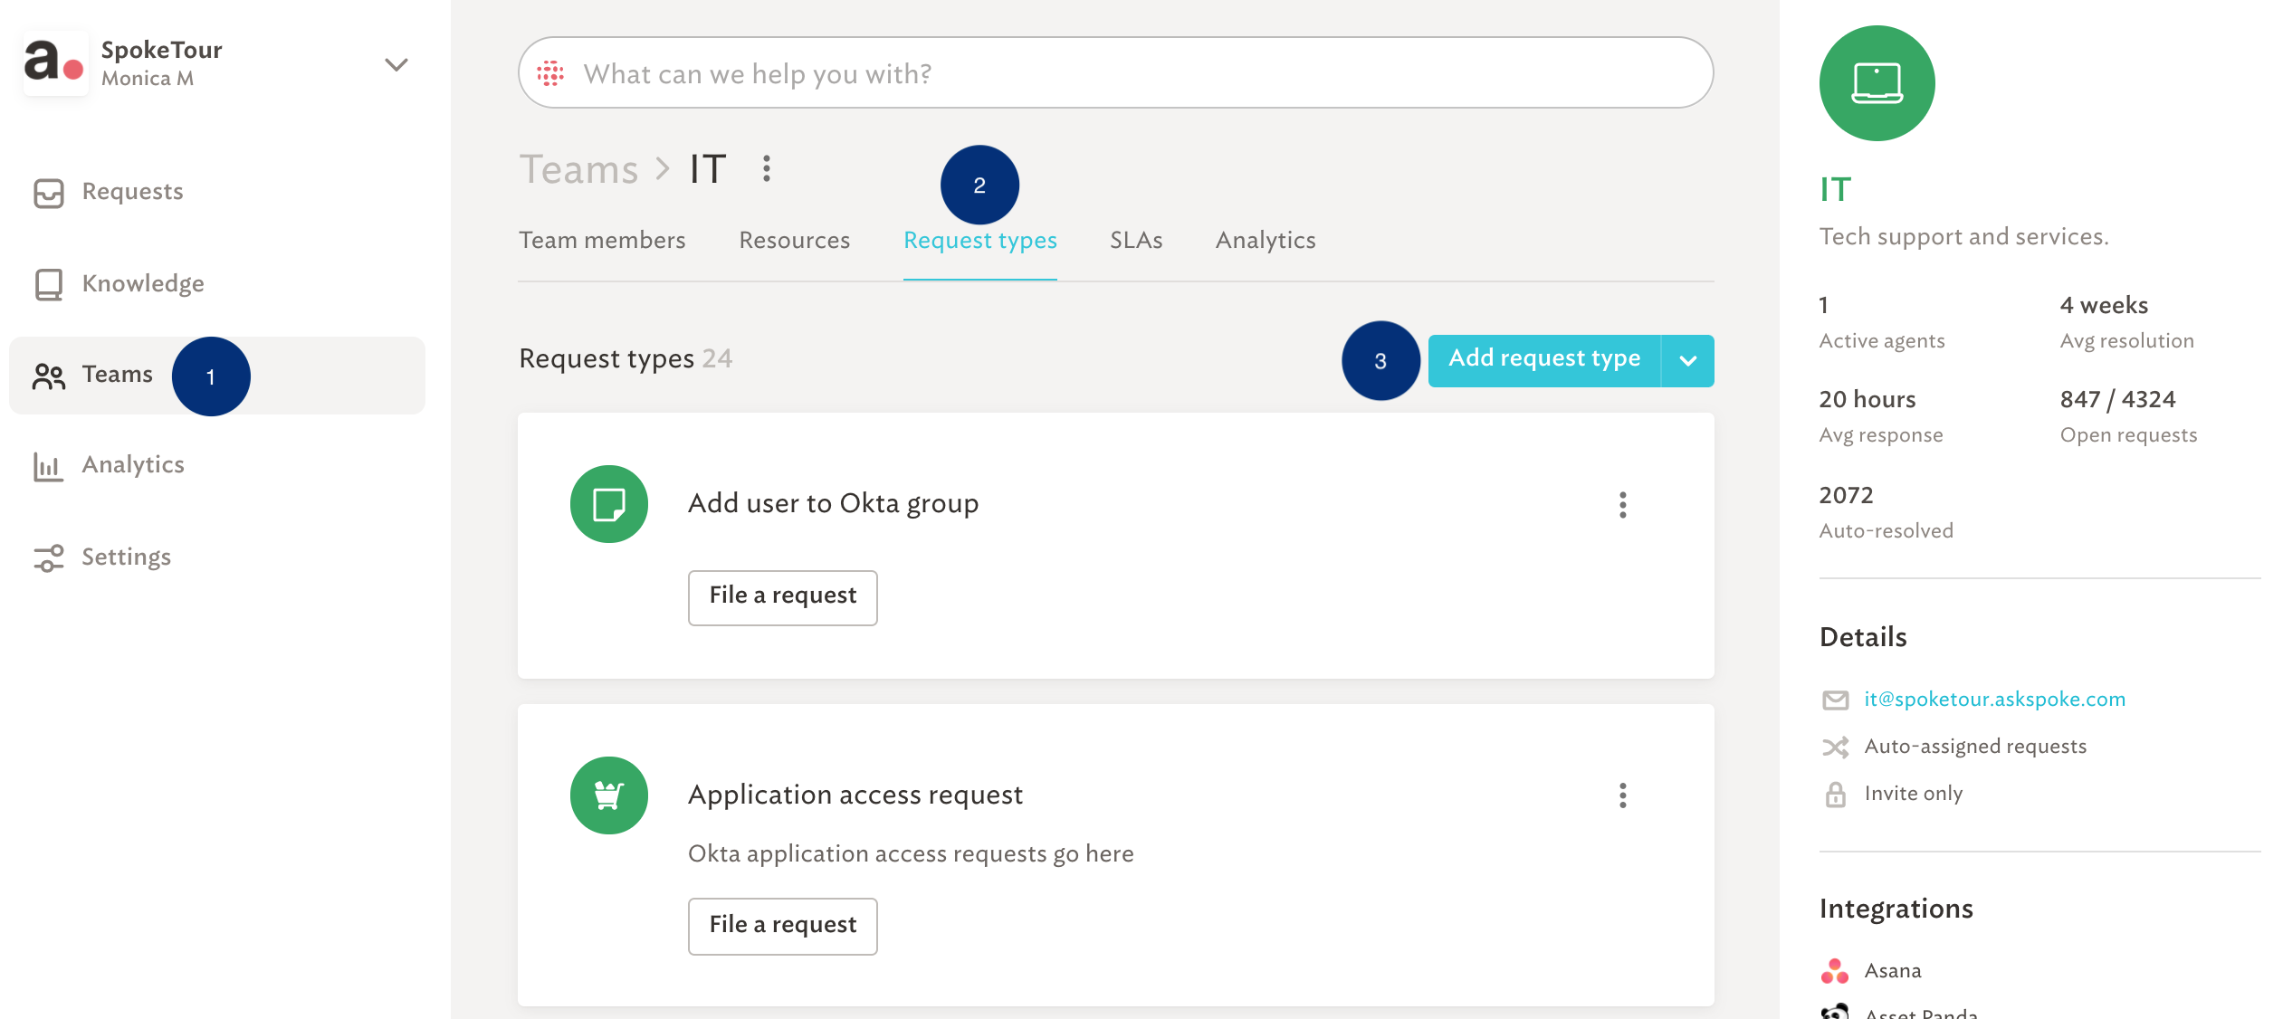Switch to the Team members tab
Viewport: 2283px width, 1019px height.
602,241
